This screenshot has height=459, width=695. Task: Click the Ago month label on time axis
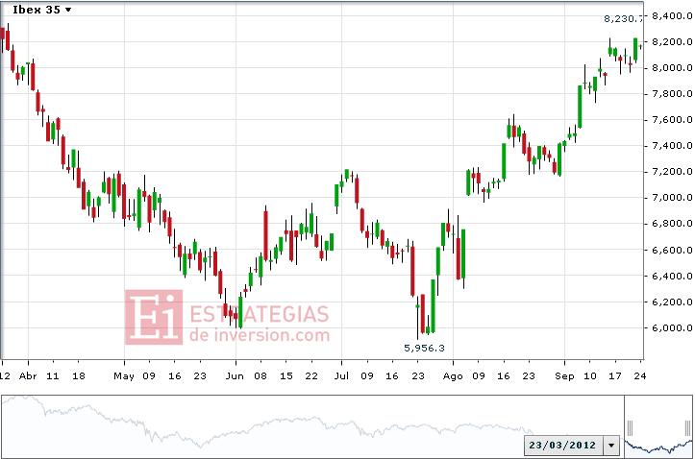coord(453,376)
